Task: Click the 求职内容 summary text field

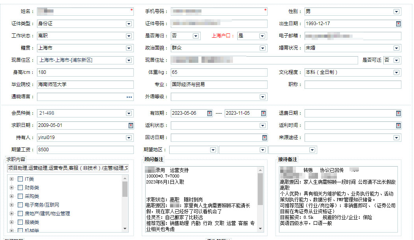Action: (68, 168)
